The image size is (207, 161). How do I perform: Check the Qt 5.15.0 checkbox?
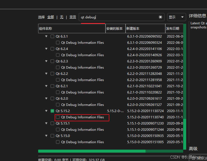click(x=52, y=136)
